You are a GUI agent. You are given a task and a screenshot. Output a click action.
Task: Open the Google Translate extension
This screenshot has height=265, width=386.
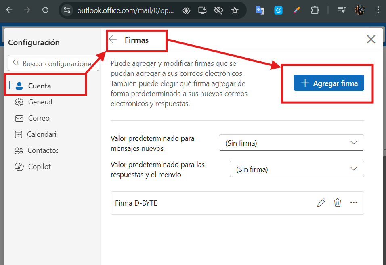[260, 10]
